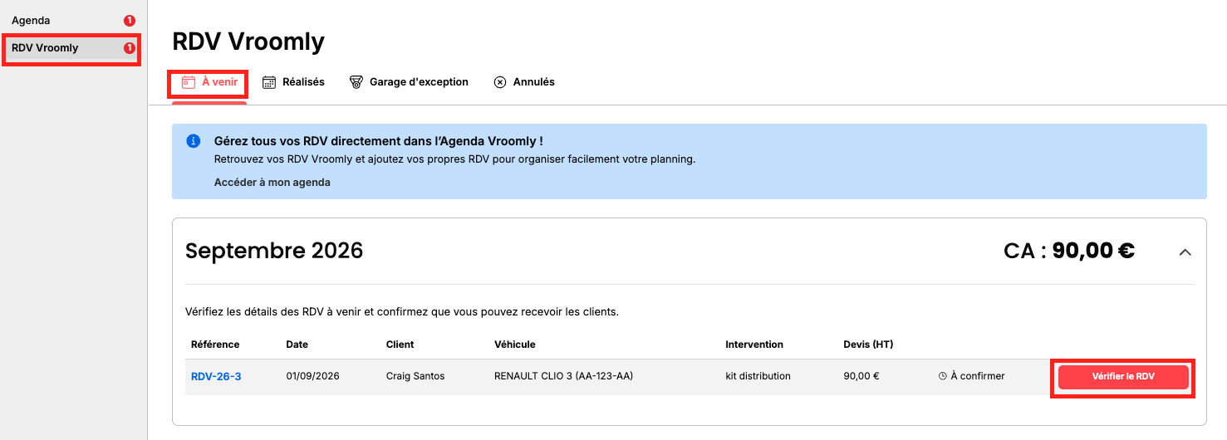Screen dimensions: 1227x440
Task: Switch to the Annulés tab
Action: point(524,82)
